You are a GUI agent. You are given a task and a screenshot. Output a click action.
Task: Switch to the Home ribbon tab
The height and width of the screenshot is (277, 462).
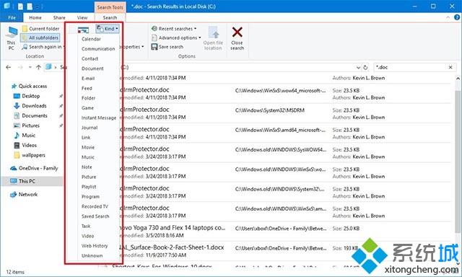point(35,17)
